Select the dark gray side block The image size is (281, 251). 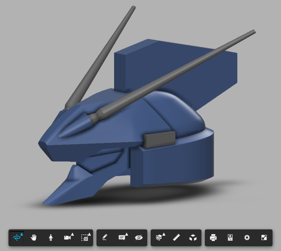coord(159,139)
